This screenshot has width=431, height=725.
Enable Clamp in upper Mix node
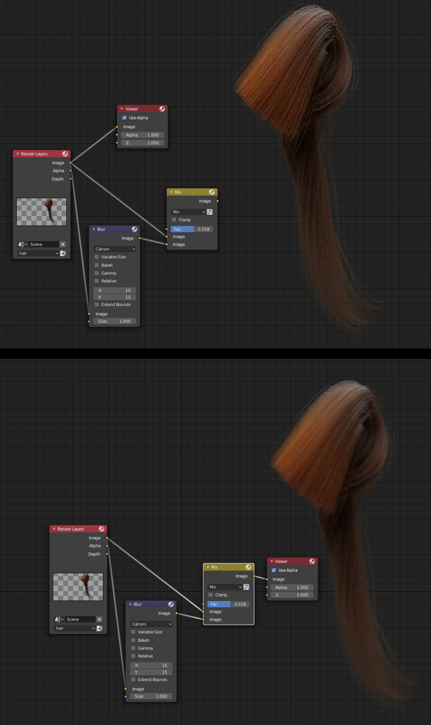pyautogui.click(x=174, y=220)
